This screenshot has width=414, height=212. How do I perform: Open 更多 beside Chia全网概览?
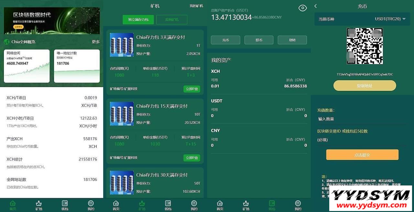click(x=96, y=42)
